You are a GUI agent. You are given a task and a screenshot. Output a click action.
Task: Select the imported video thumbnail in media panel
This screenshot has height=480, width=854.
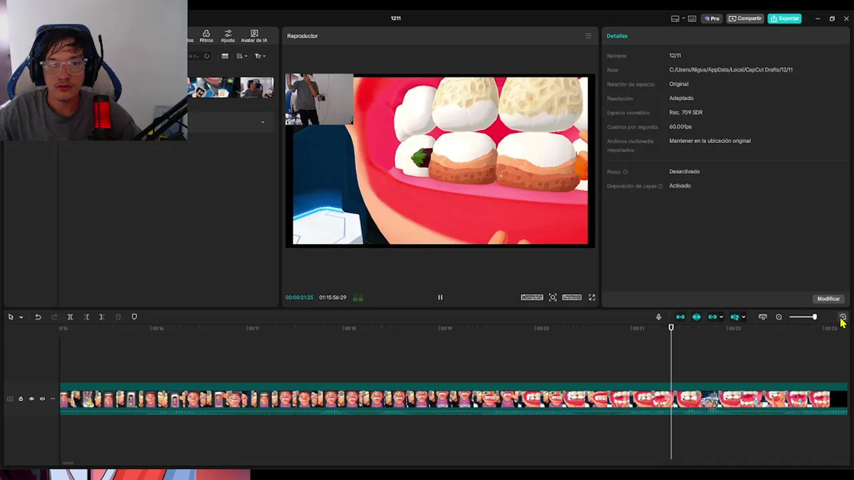point(230,88)
